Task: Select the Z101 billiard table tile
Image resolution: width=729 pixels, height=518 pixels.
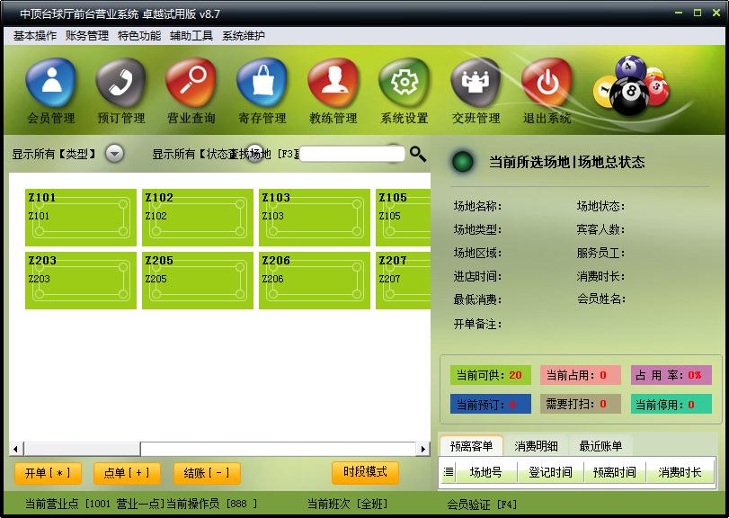Action: click(81, 217)
